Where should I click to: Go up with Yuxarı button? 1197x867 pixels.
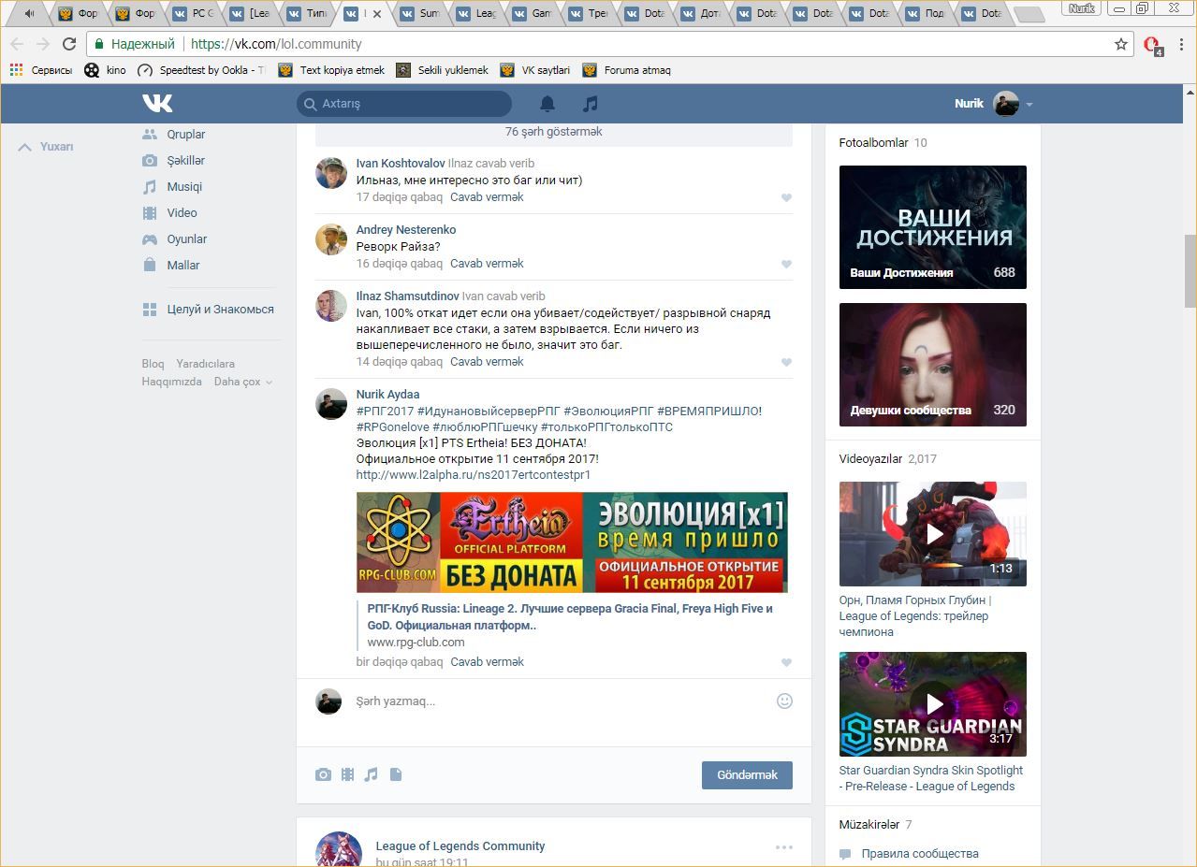(47, 147)
